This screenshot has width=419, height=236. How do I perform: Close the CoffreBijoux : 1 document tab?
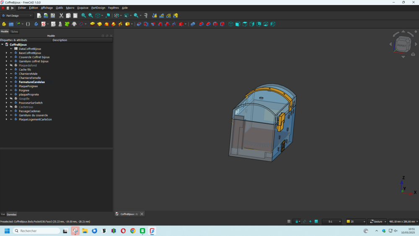142,214
